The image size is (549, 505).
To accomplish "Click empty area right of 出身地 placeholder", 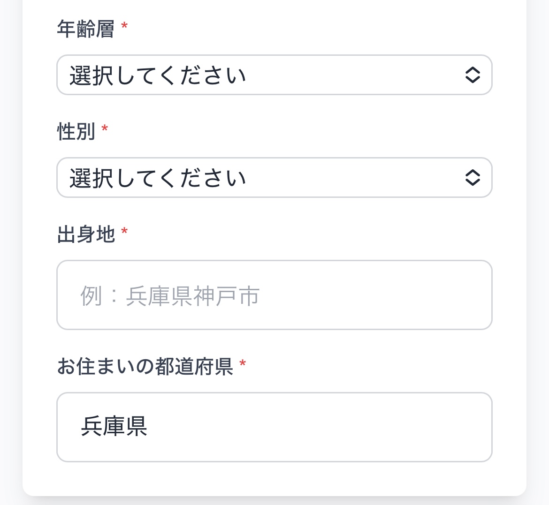I will 375,295.
